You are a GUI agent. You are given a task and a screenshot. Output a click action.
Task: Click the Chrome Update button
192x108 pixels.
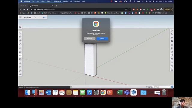pos(168,10)
